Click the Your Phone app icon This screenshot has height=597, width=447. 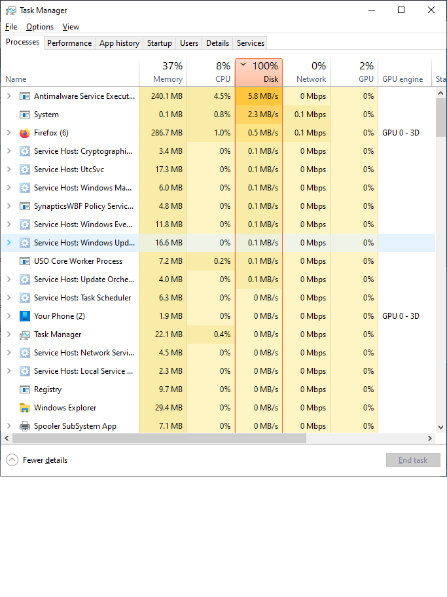click(25, 316)
